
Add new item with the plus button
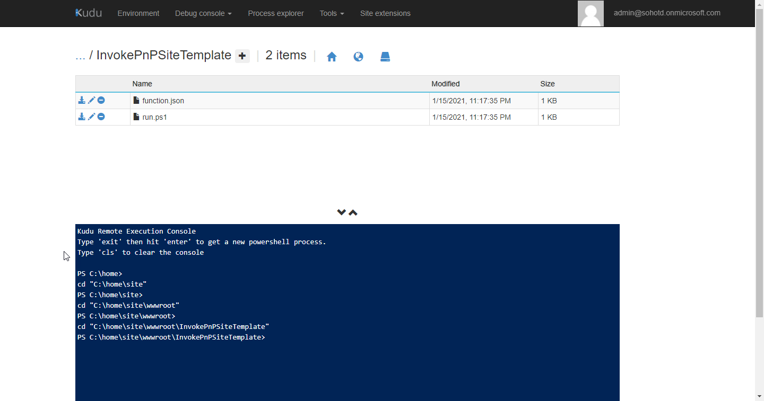click(242, 56)
